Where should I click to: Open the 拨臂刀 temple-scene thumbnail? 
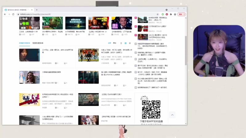[x=89, y=55]
